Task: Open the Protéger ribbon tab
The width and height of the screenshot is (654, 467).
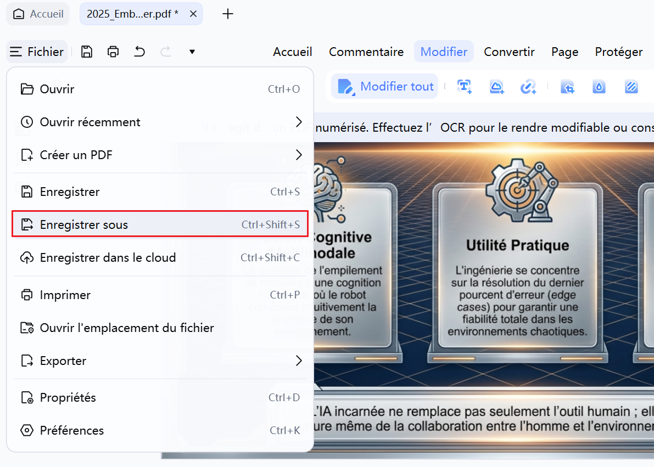Action: pos(618,52)
